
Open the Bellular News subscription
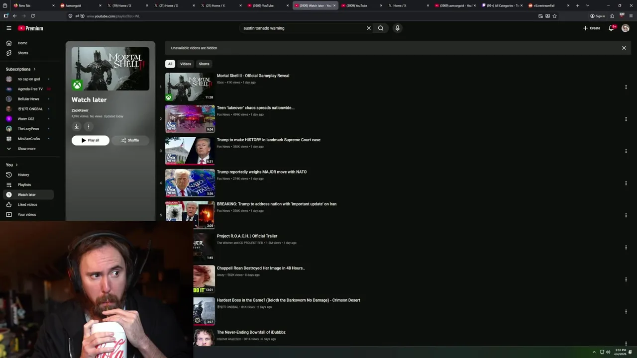click(28, 99)
